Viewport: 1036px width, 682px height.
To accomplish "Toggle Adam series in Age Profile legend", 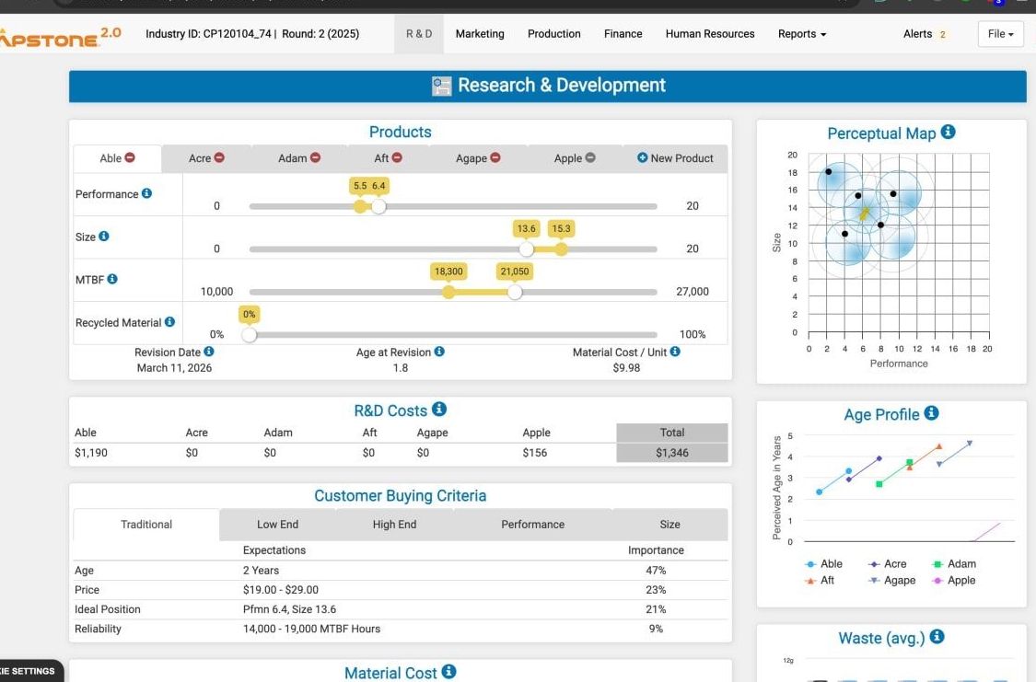I will coord(953,564).
